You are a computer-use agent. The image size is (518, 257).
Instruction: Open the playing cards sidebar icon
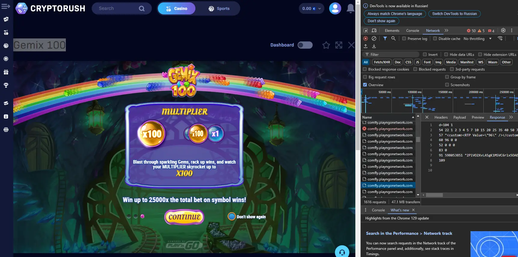click(6, 19)
